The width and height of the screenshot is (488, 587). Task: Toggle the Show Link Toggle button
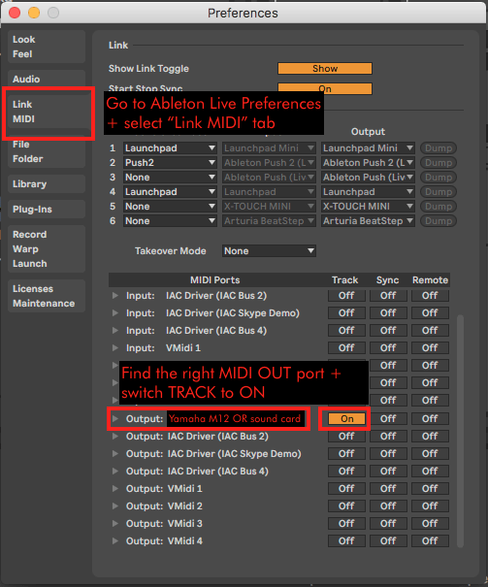point(325,69)
